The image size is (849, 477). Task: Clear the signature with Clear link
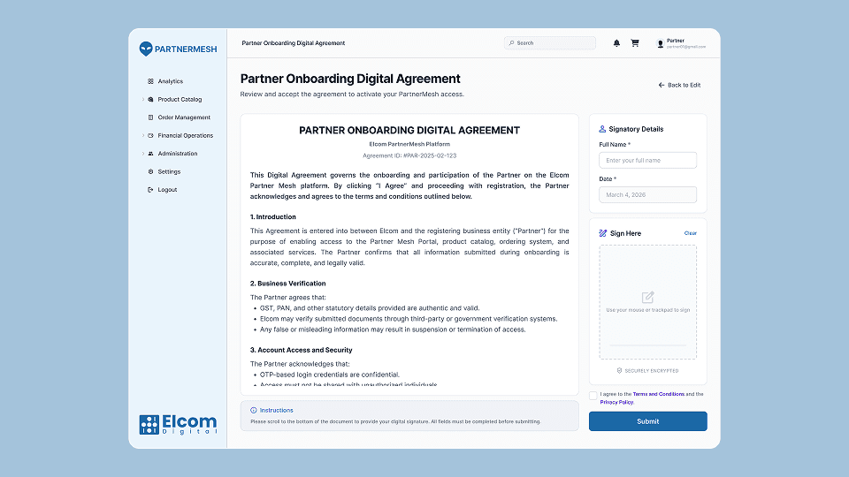(x=690, y=233)
